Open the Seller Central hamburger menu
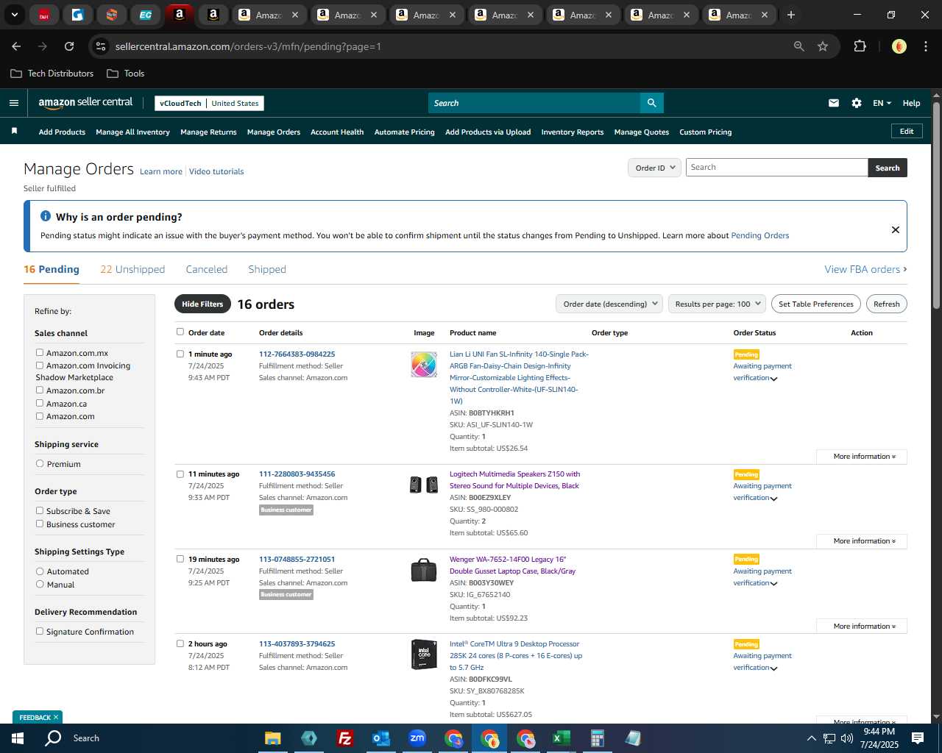The image size is (942, 753). 13,103
